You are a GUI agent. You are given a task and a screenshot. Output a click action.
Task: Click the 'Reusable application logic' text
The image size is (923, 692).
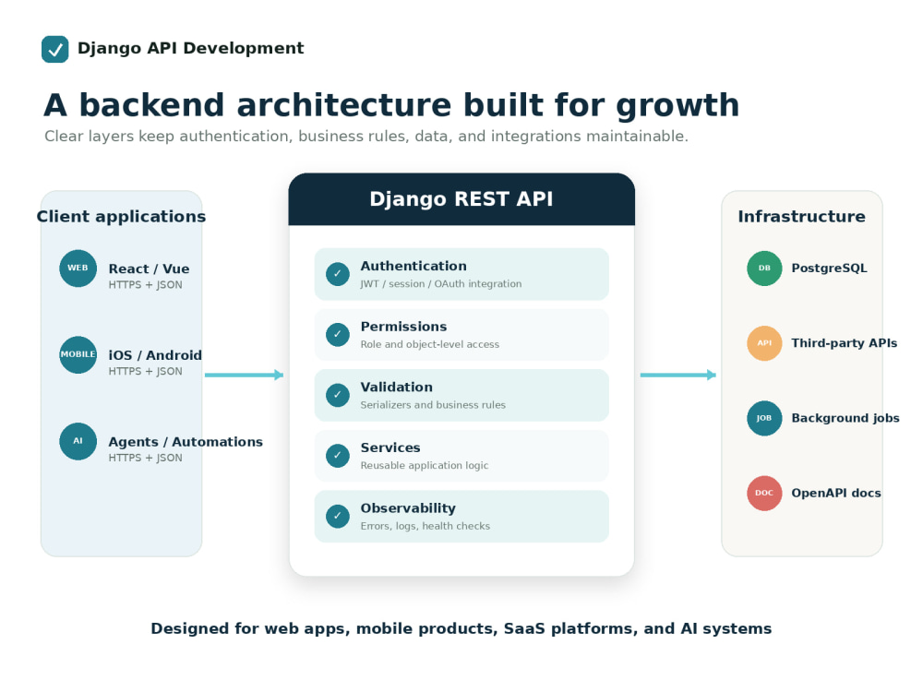[x=425, y=465]
